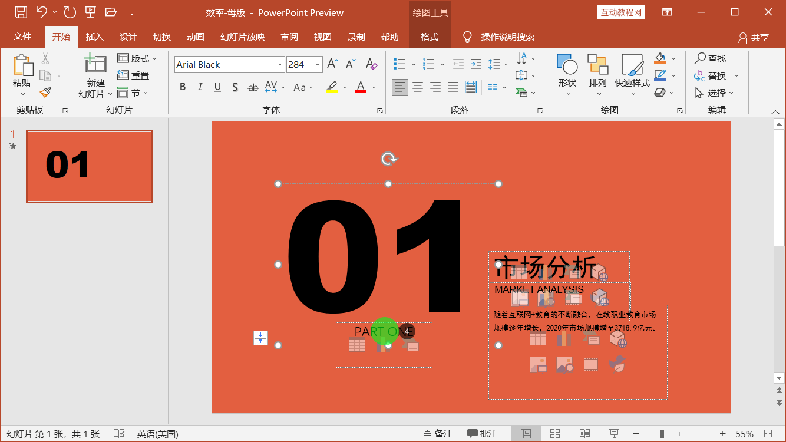
Task: Center align text toggle
Action: tap(418, 87)
